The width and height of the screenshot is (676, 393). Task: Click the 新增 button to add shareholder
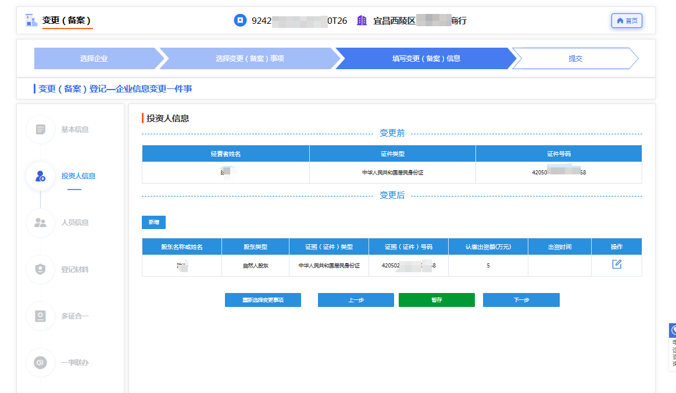tap(153, 222)
